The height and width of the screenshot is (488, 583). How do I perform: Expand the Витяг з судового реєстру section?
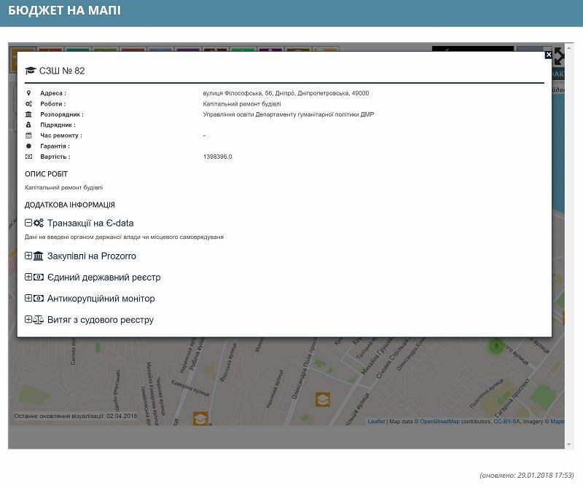click(x=28, y=320)
